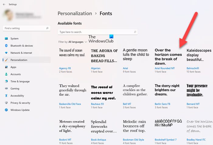
Task: Select the Network & internet icon
Action: click(x=6, y=53)
